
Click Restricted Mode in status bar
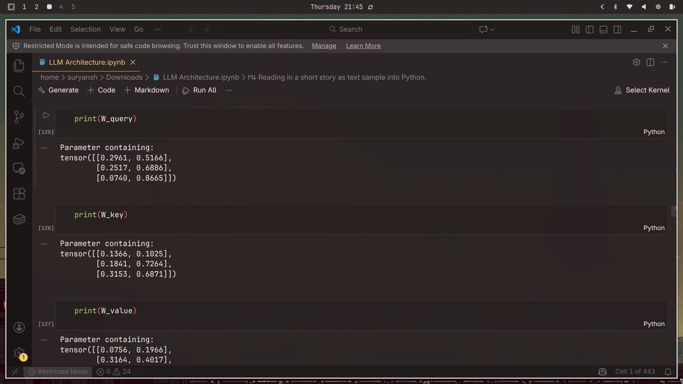coord(58,371)
